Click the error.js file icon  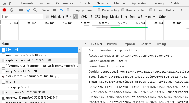pyautogui.click(x=3, y=82)
